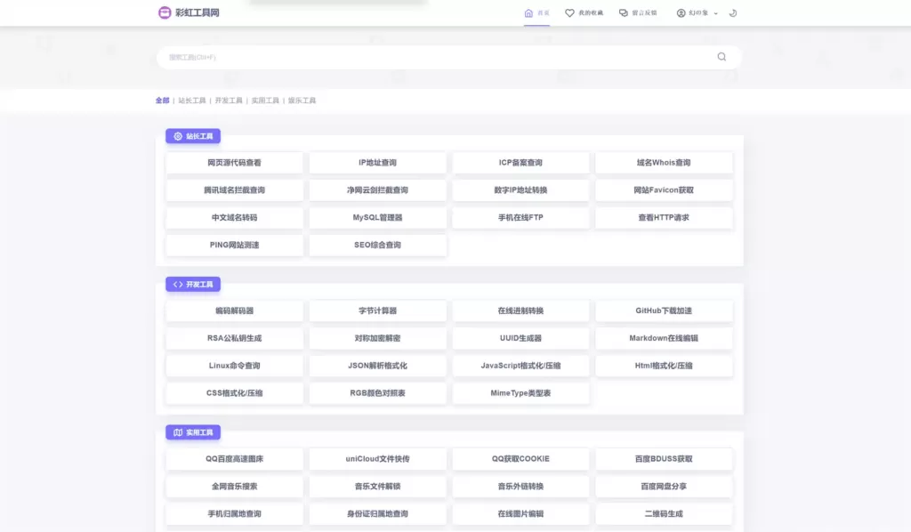Switch to the 娱乐工具 category filter tab
911x532 pixels.
302,101
